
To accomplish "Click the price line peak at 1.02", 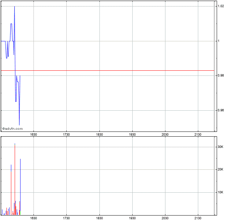I will click(14, 6).
